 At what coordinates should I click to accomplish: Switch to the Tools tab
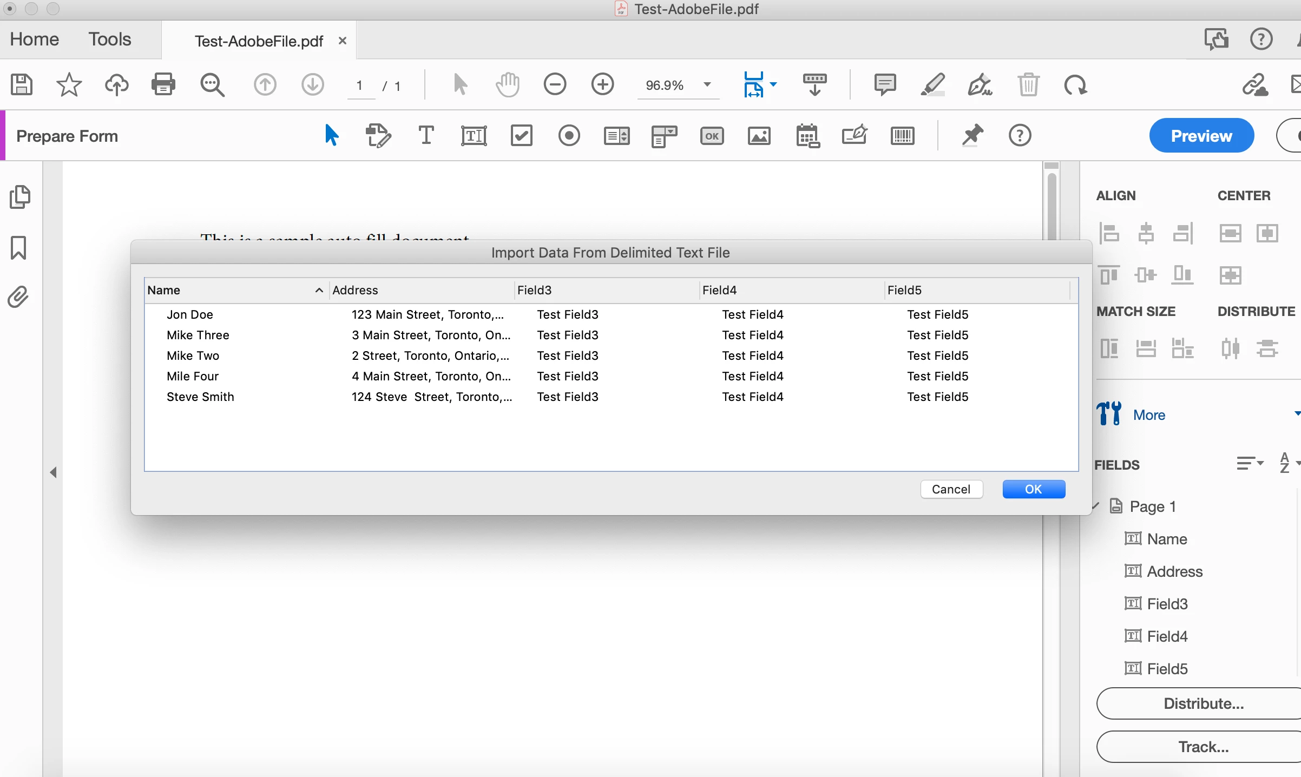tap(110, 39)
